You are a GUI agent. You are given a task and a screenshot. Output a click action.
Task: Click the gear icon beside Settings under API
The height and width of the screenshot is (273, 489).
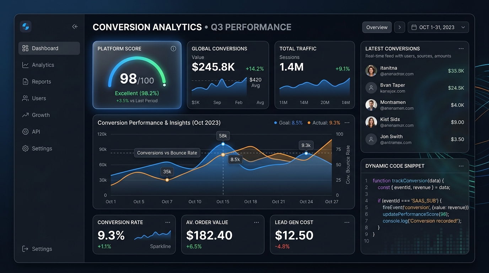click(25, 149)
